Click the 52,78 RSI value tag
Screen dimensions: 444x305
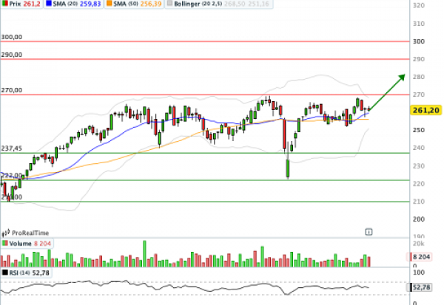(424, 287)
